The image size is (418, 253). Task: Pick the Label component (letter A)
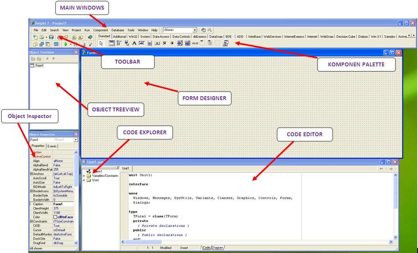tap(134, 43)
